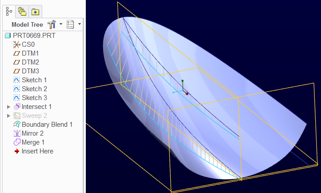
Task: Select the Boundary Blend 1 label
Action: click(x=47, y=125)
